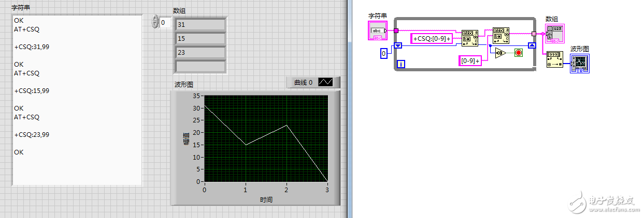Select the 波形图 waveform graph terminal
This screenshot has width=644, height=218.
pos(580,63)
